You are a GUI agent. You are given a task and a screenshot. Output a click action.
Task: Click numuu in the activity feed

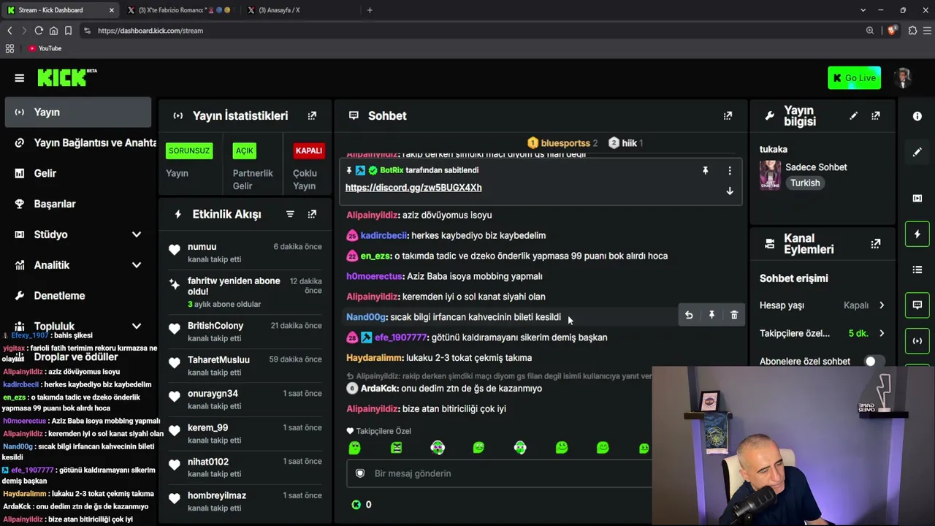pos(202,247)
